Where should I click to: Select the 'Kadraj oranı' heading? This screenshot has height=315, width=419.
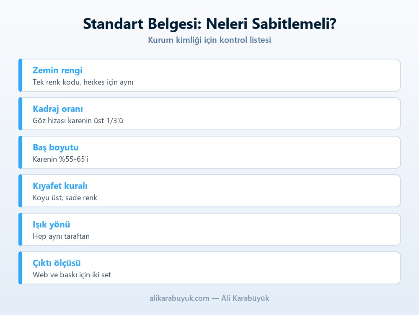pos(58,109)
